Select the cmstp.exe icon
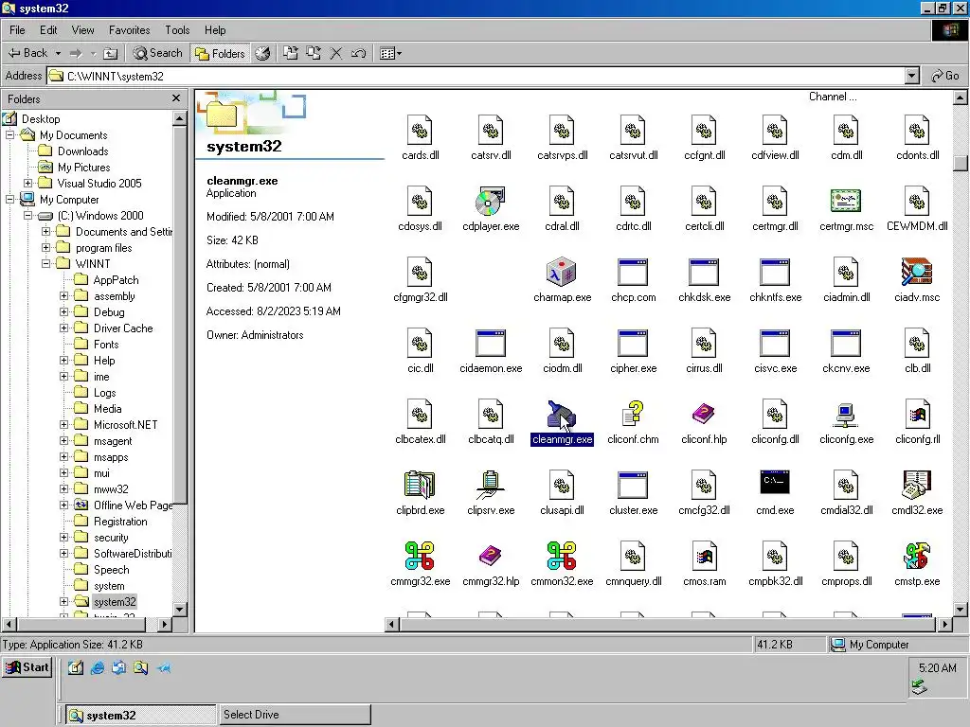 pyautogui.click(x=917, y=556)
